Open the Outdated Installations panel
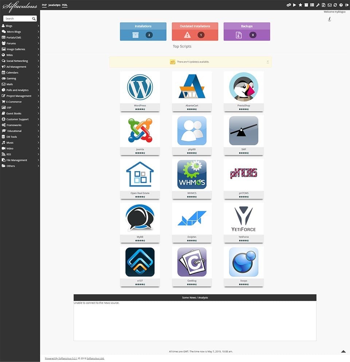This screenshot has width=350, height=362. [195, 32]
